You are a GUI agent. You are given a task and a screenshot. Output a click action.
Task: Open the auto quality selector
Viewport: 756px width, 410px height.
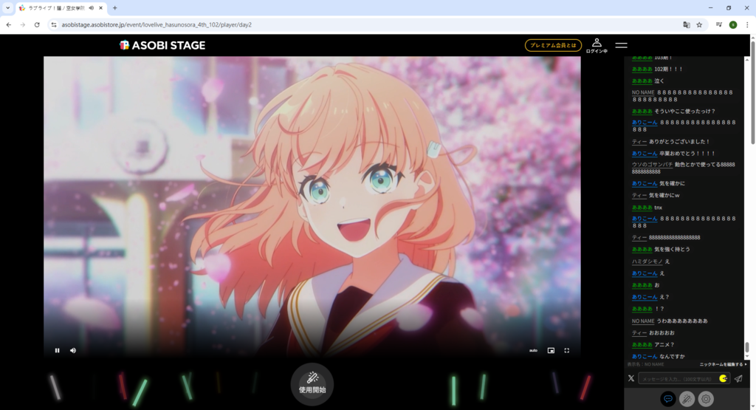(533, 351)
